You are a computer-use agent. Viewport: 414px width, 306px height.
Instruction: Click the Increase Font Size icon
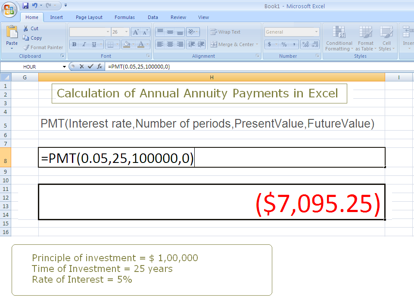135,31
